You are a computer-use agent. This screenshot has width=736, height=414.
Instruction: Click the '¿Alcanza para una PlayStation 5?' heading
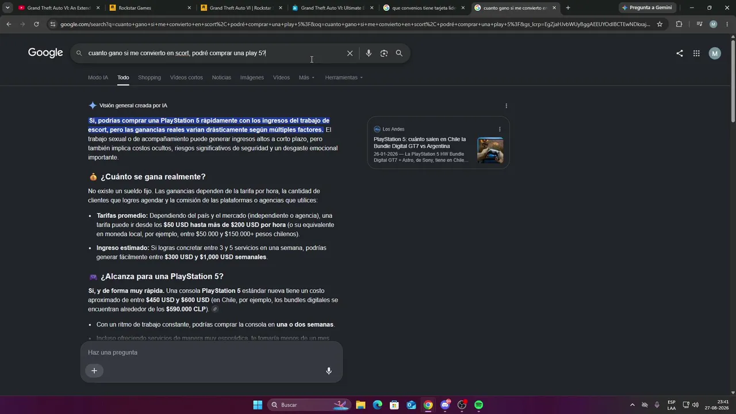click(x=162, y=277)
